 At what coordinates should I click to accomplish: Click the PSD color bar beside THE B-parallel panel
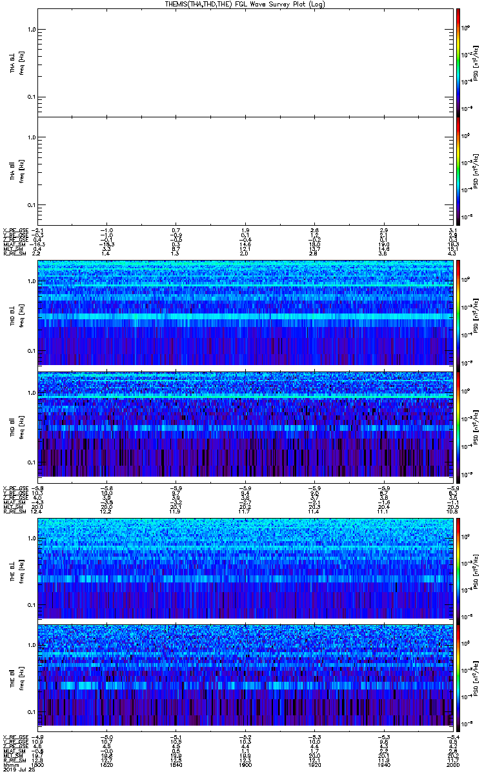click(x=458, y=677)
